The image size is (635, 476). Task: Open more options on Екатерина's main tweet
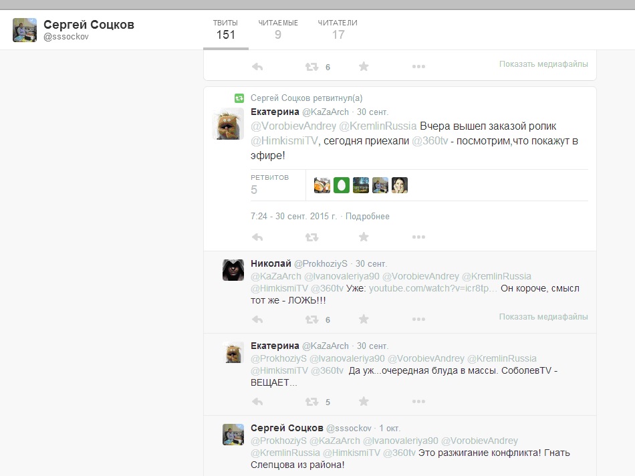[x=418, y=237]
